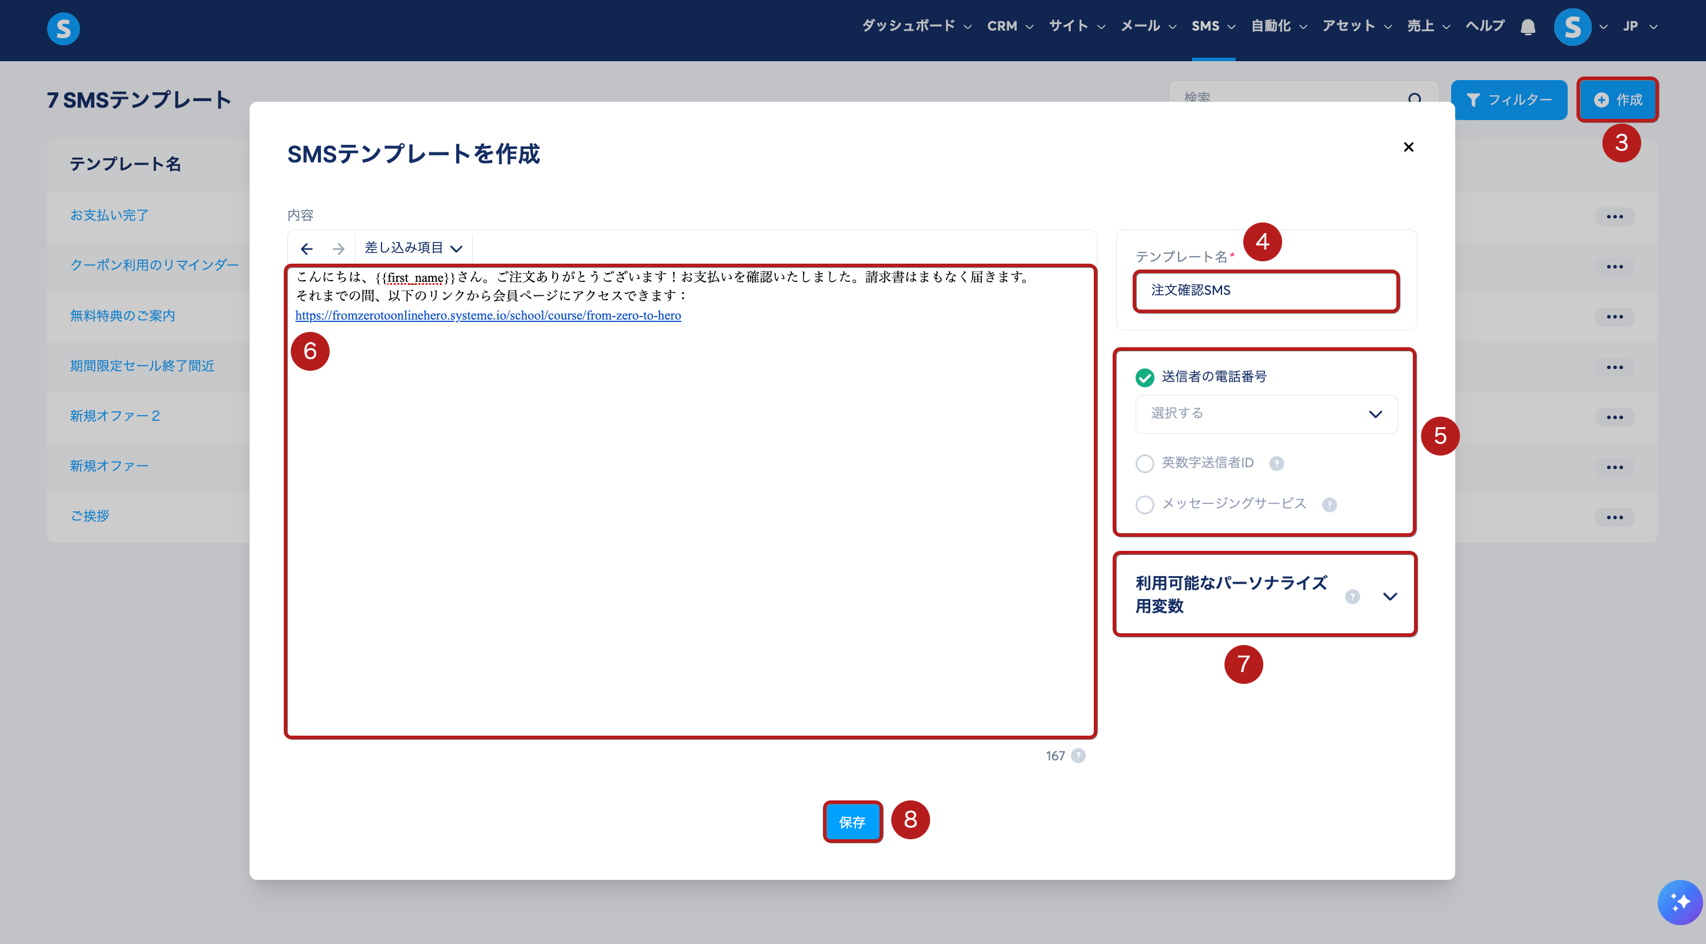Click the Systeme.io logo in header
1706x944 pixels.
(x=63, y=28)
